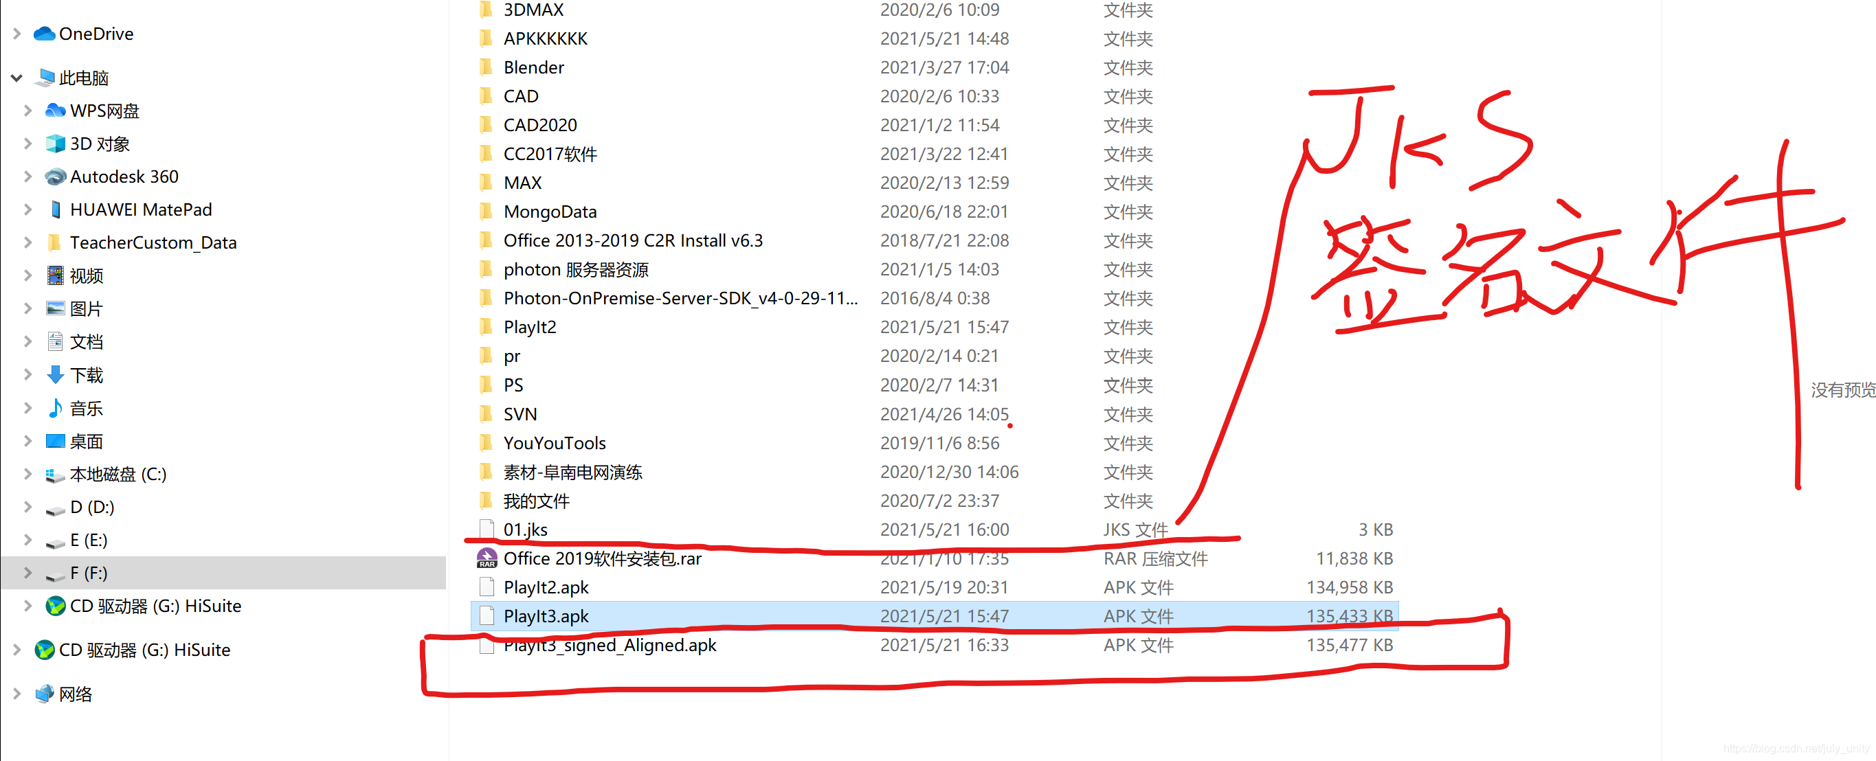Open the APKKKKKK folder

tap(545, 38)
